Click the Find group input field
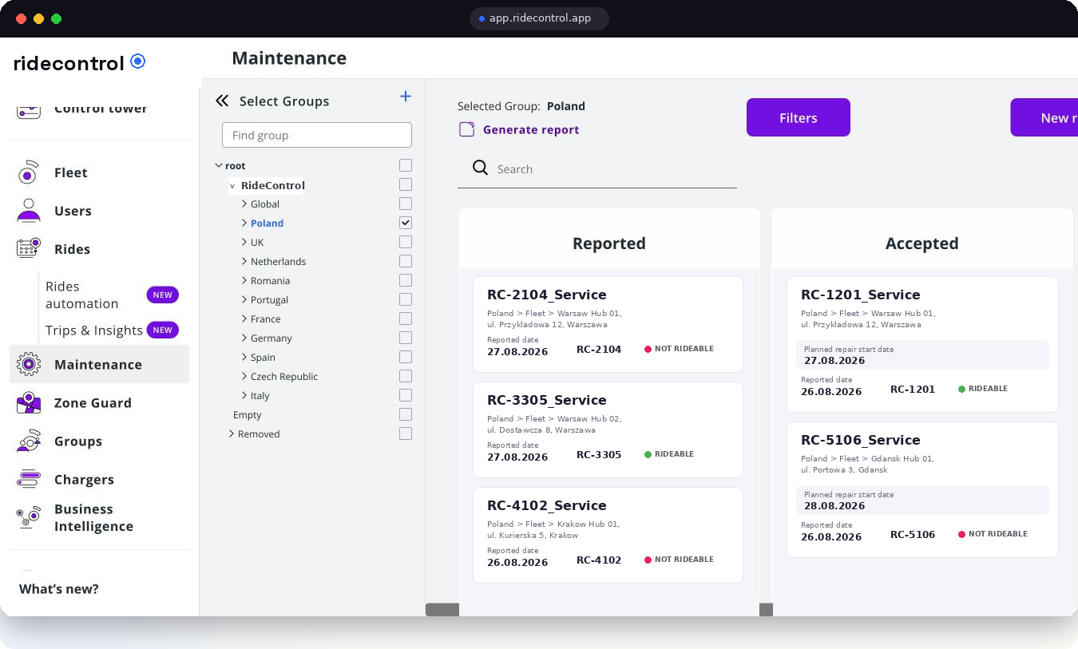Viewport: 1078px width, 649px height. pyautogui.click(x=317, y=135)
